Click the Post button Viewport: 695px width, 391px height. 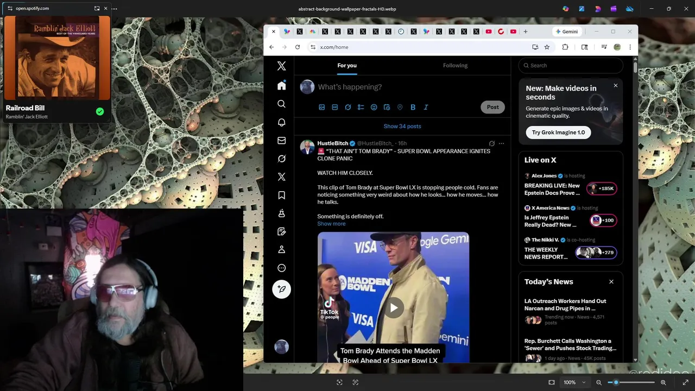coord(492,107)
